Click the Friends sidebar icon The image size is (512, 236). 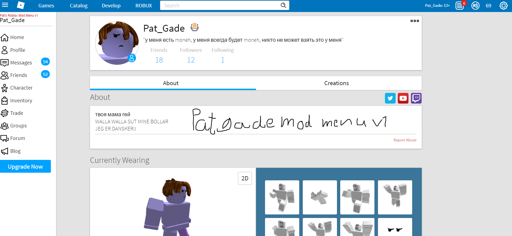pyautogui.click(x=5, y=75)
